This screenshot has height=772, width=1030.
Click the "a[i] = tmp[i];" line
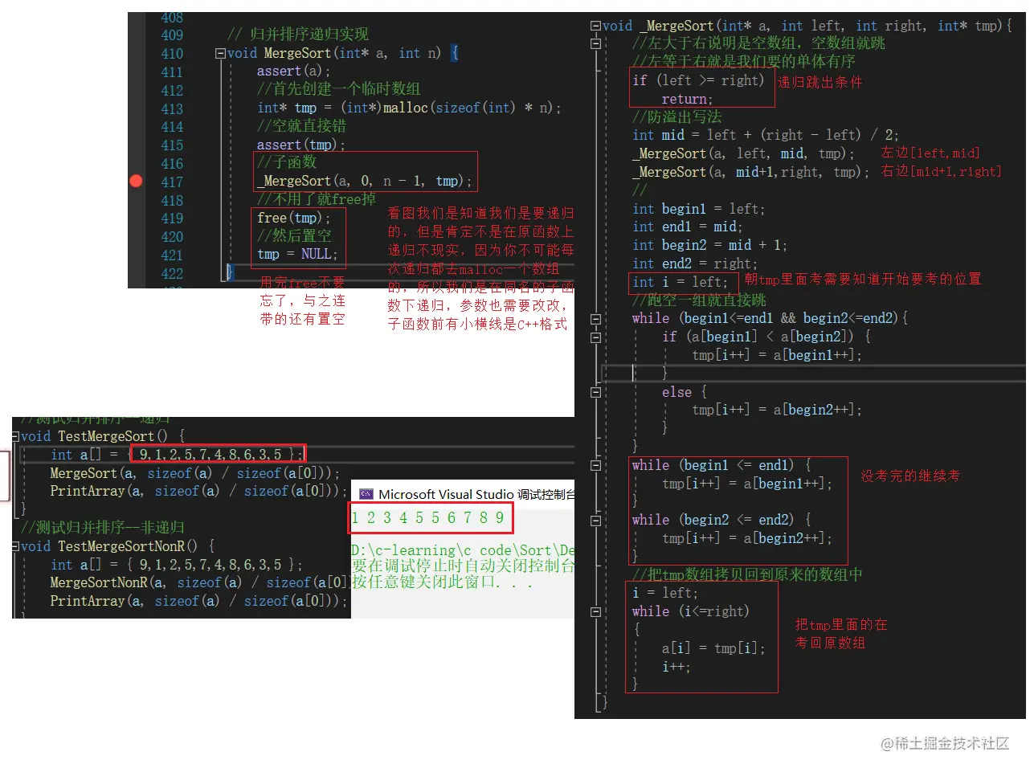click(x=713, y=647)
